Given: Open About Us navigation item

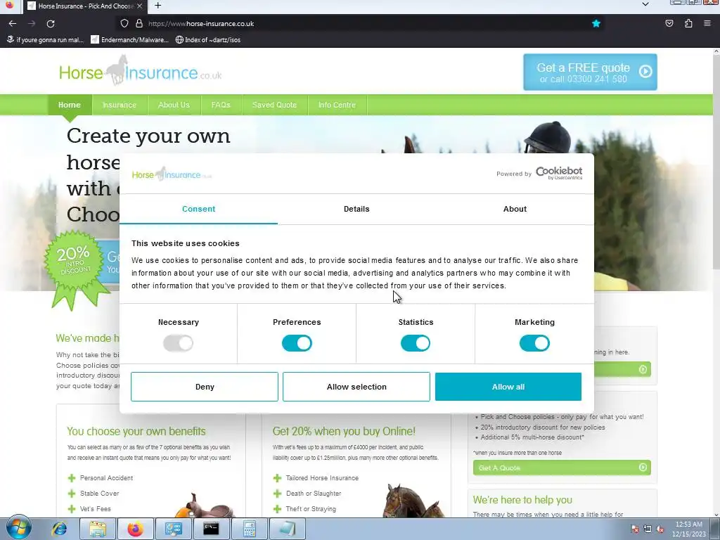Looking at the screenshot, I should (x=174, y=105).
